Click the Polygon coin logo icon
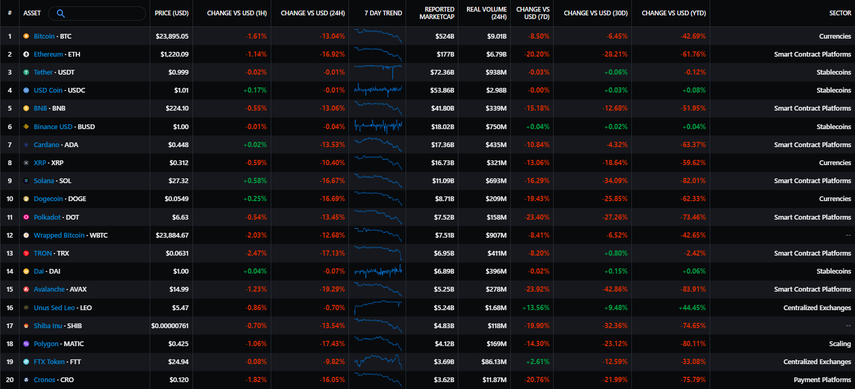The width and height of the screenshot is (855, 389). point(26,344)
